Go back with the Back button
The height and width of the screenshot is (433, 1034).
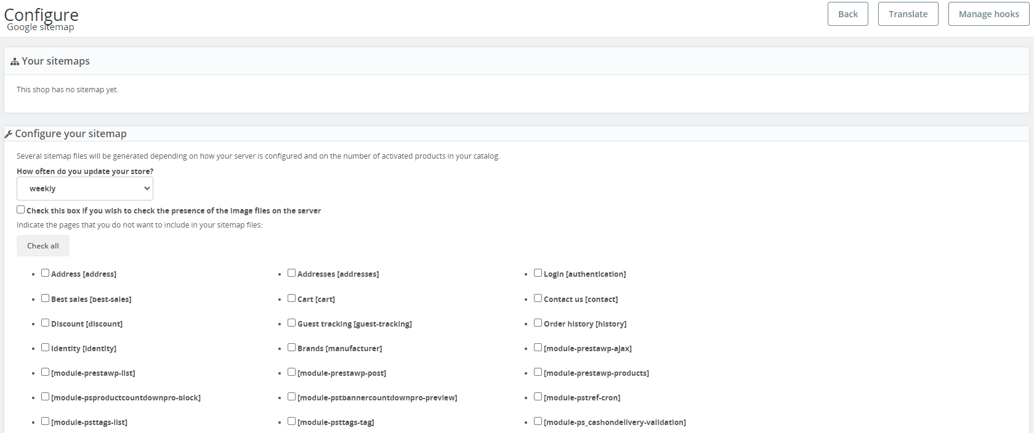pos(848,14)
